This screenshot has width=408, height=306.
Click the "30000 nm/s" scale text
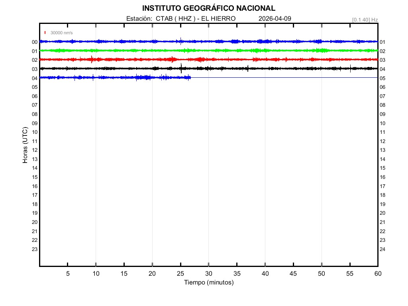pyautogui.click(x=61, y=33)
